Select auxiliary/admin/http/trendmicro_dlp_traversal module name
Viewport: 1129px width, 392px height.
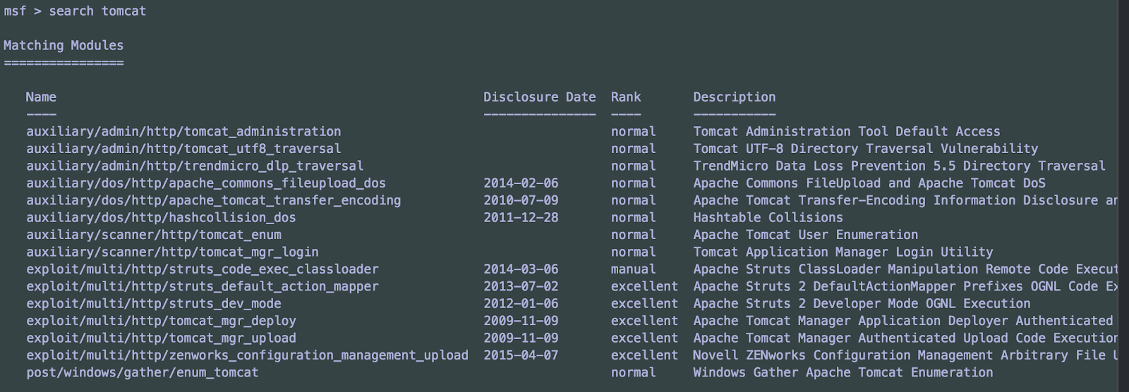[x=195, y=166]
